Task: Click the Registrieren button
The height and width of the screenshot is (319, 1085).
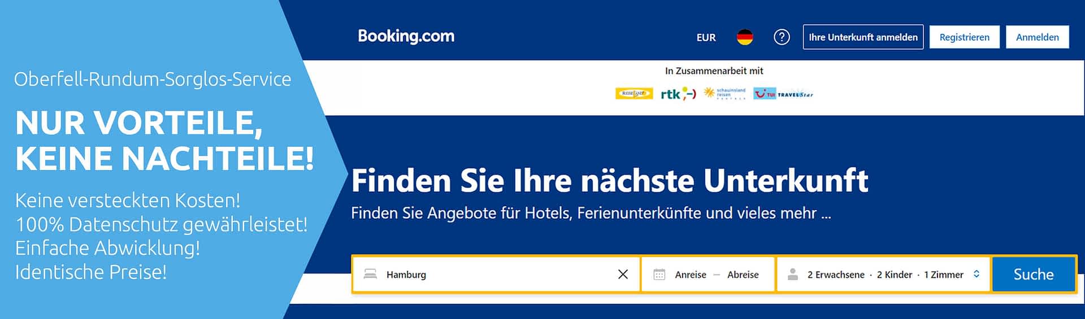Action: click(x=964, y=37)
